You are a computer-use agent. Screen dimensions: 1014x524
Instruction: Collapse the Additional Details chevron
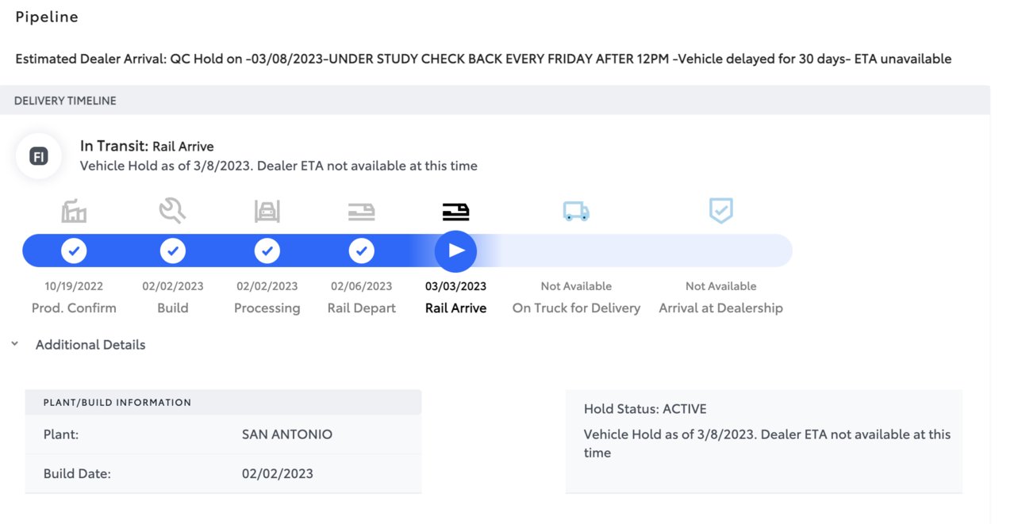click(x=14, y=345)
